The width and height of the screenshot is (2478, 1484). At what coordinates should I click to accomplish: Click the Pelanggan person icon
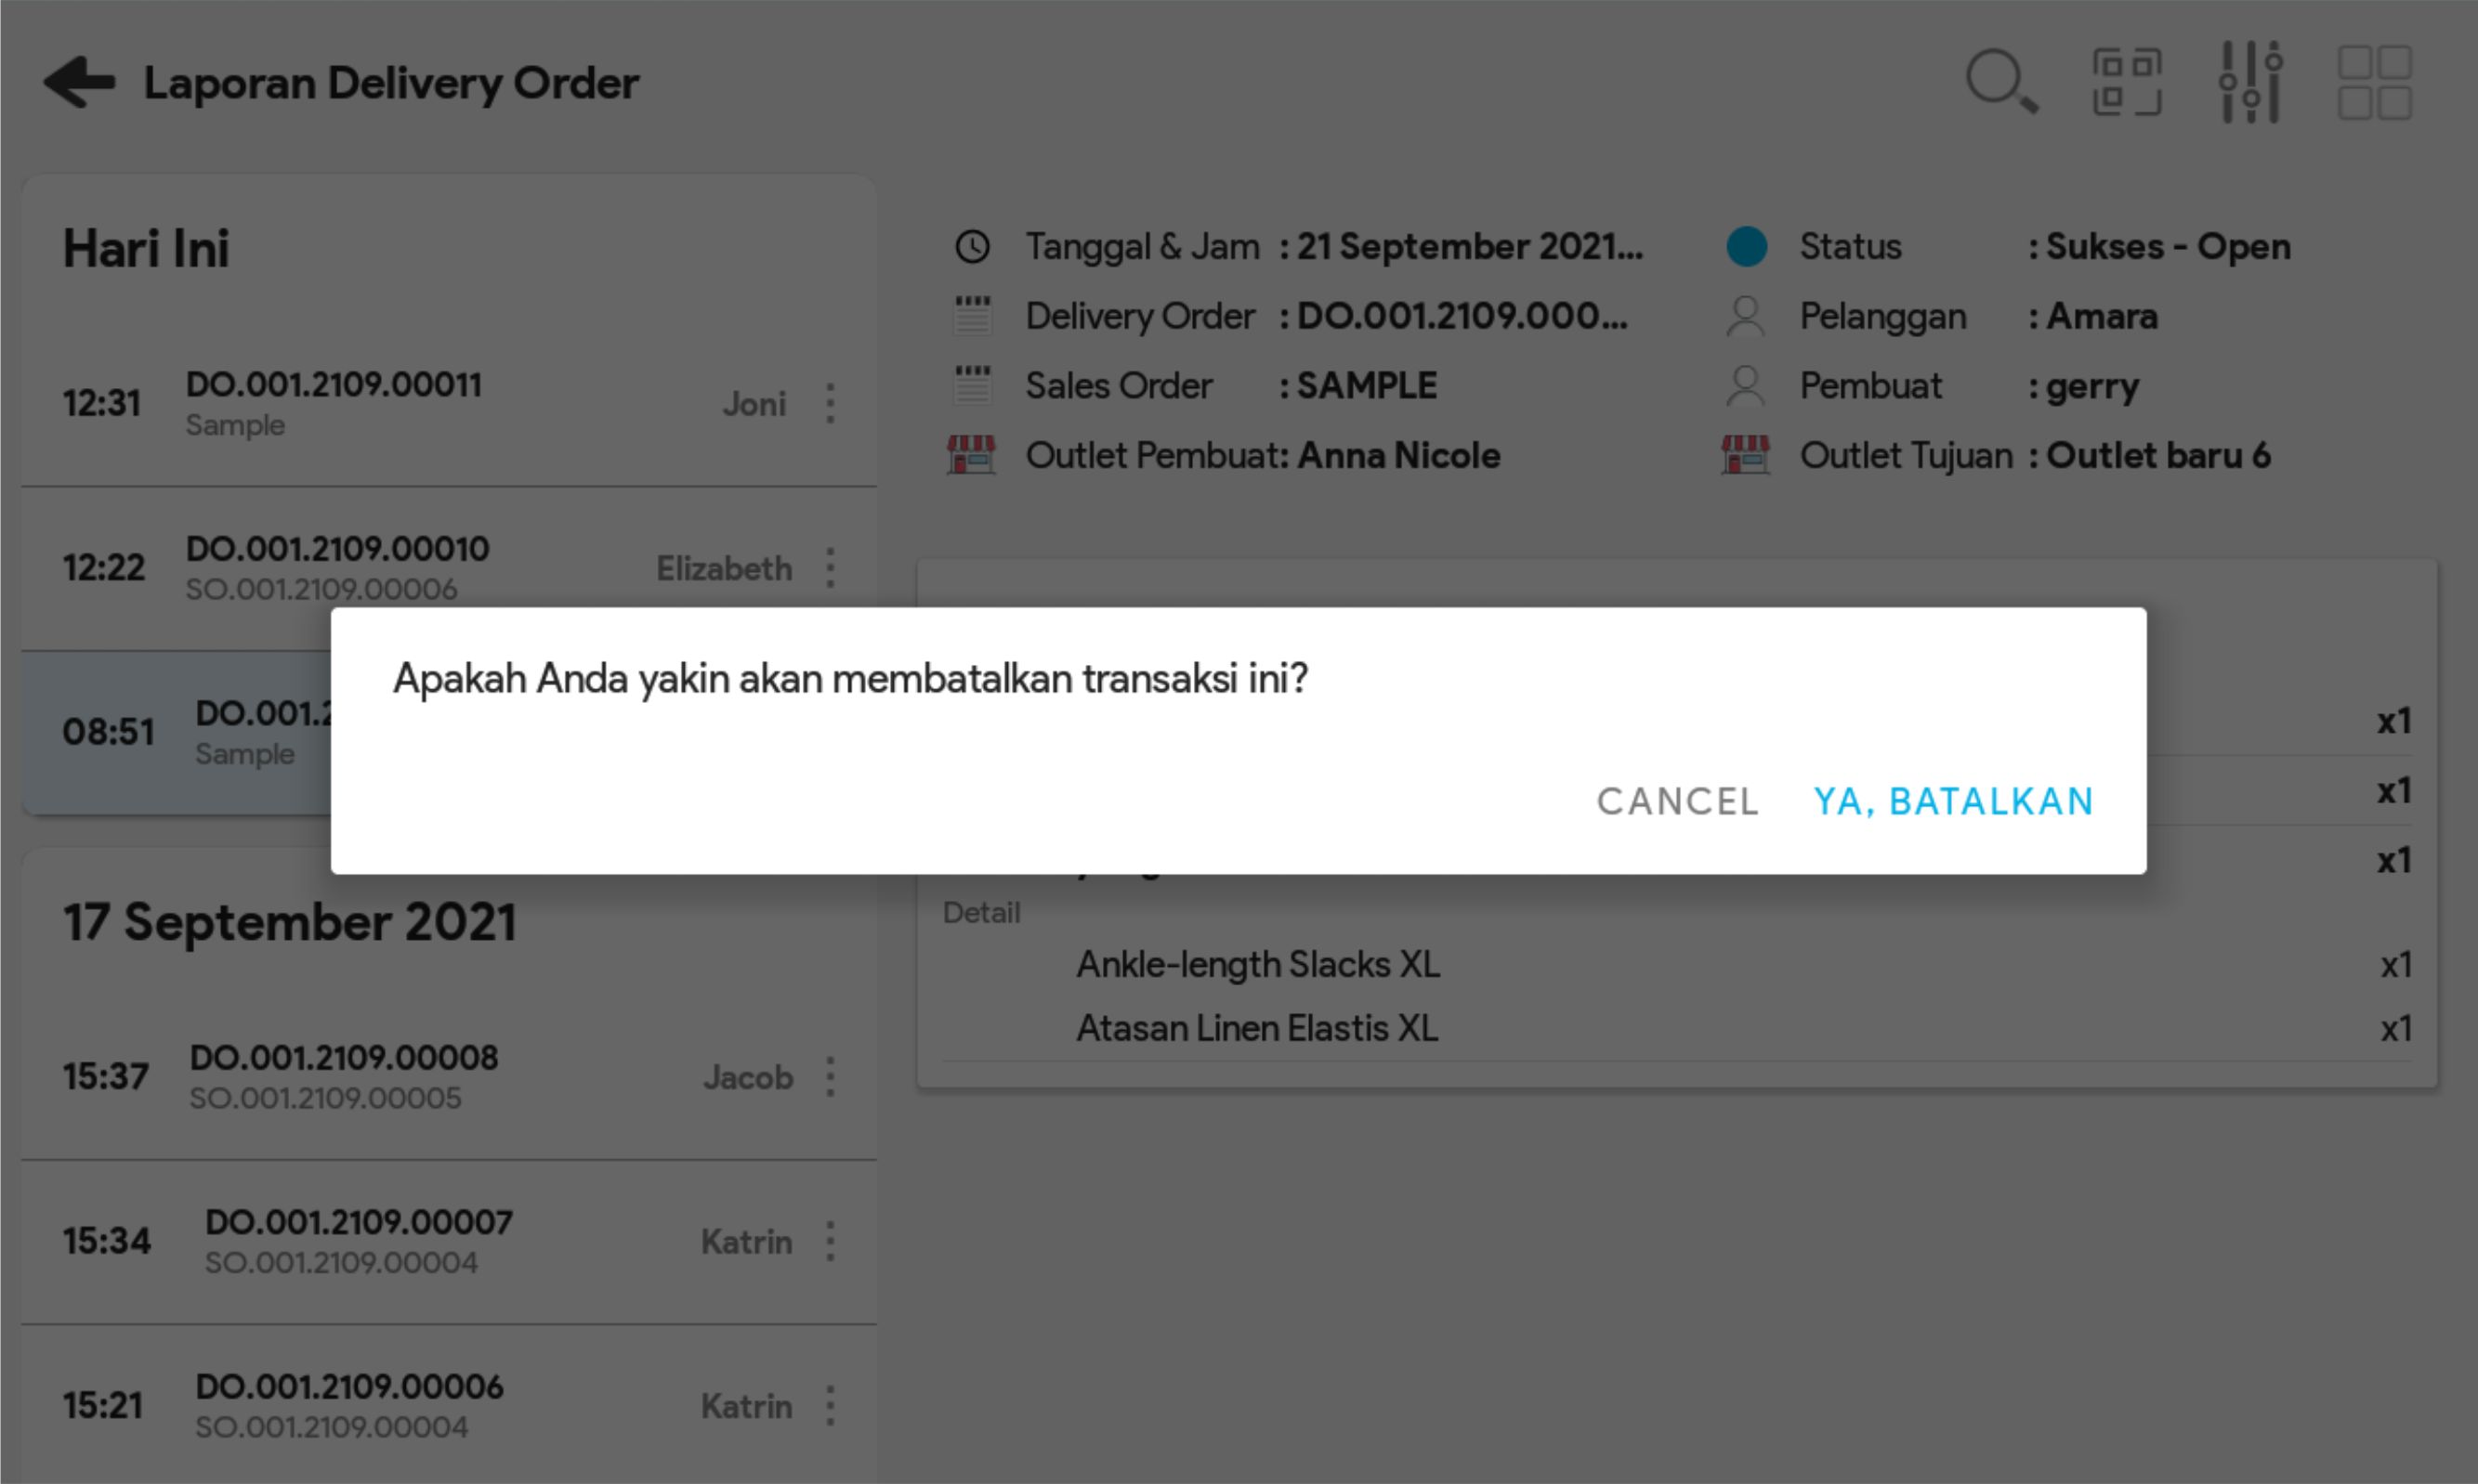pos(1745,316)
